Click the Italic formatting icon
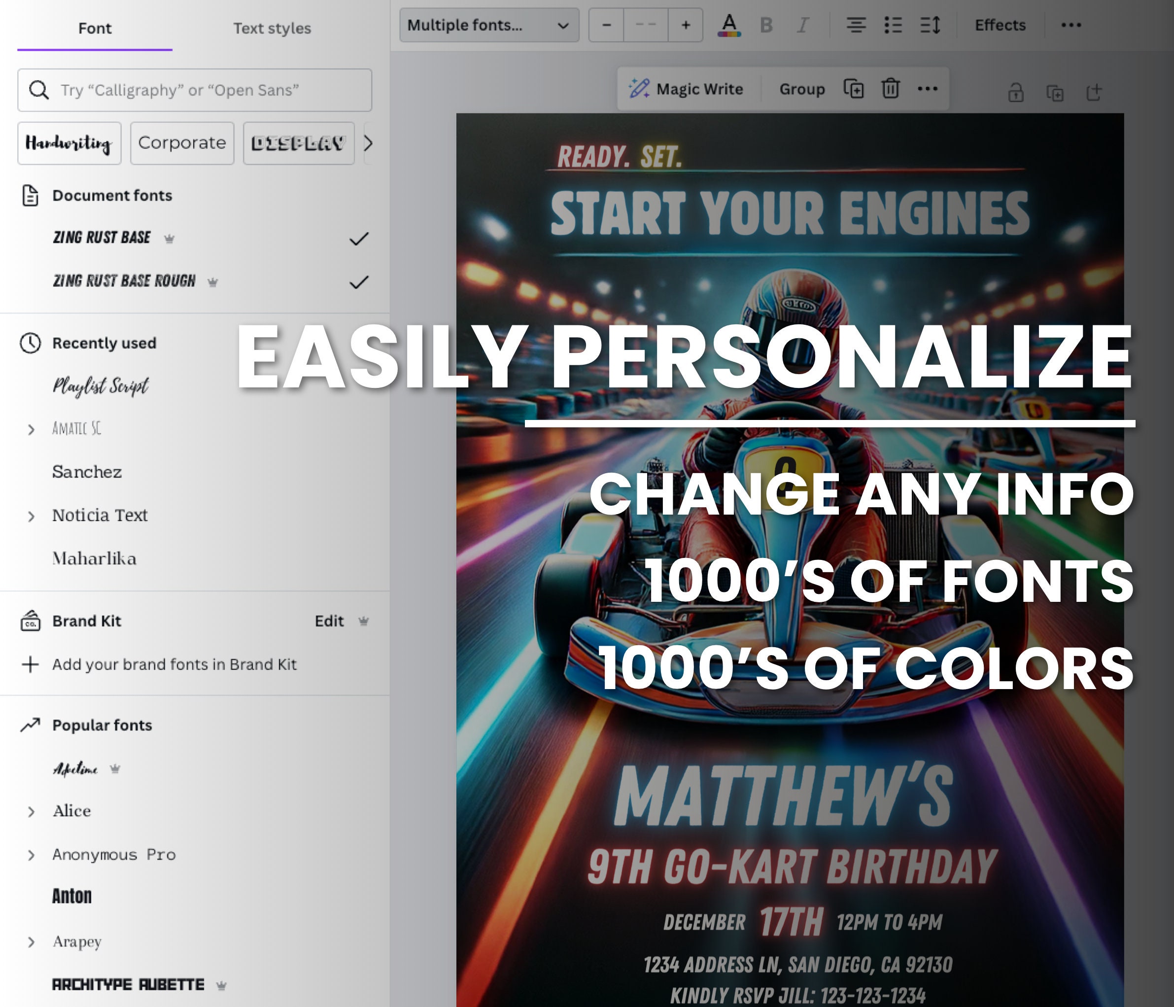The width and height of the screenshot is (1174, 1007). click(802, 25)
